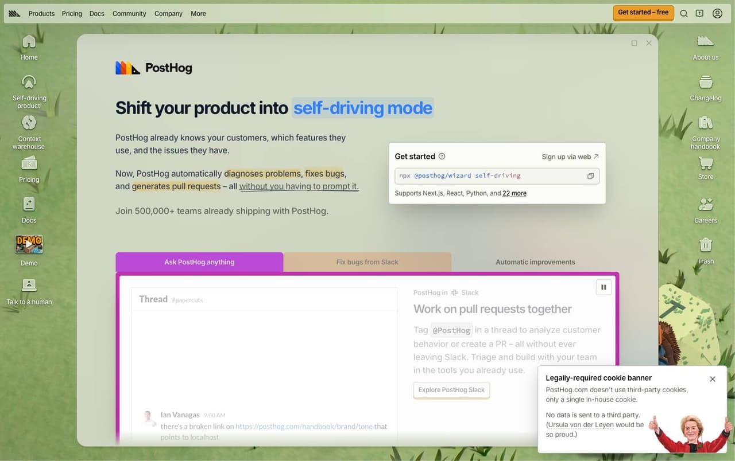Click the npx command code field

click(497, 176)
